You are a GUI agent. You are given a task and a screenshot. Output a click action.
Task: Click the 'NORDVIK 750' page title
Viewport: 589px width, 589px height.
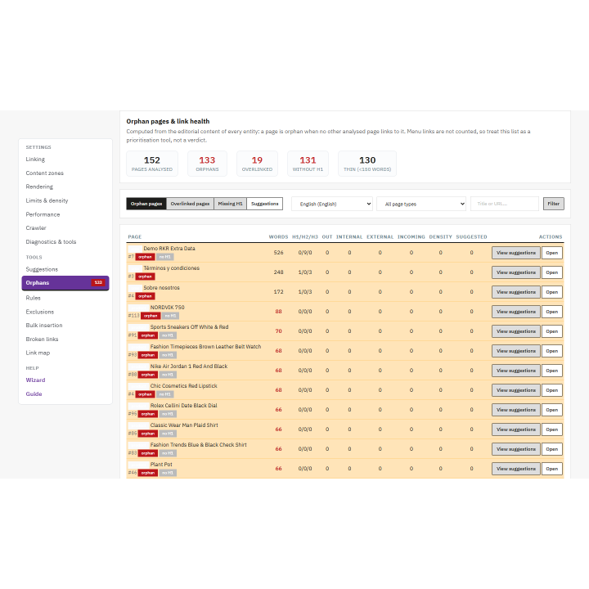[167, 308]
